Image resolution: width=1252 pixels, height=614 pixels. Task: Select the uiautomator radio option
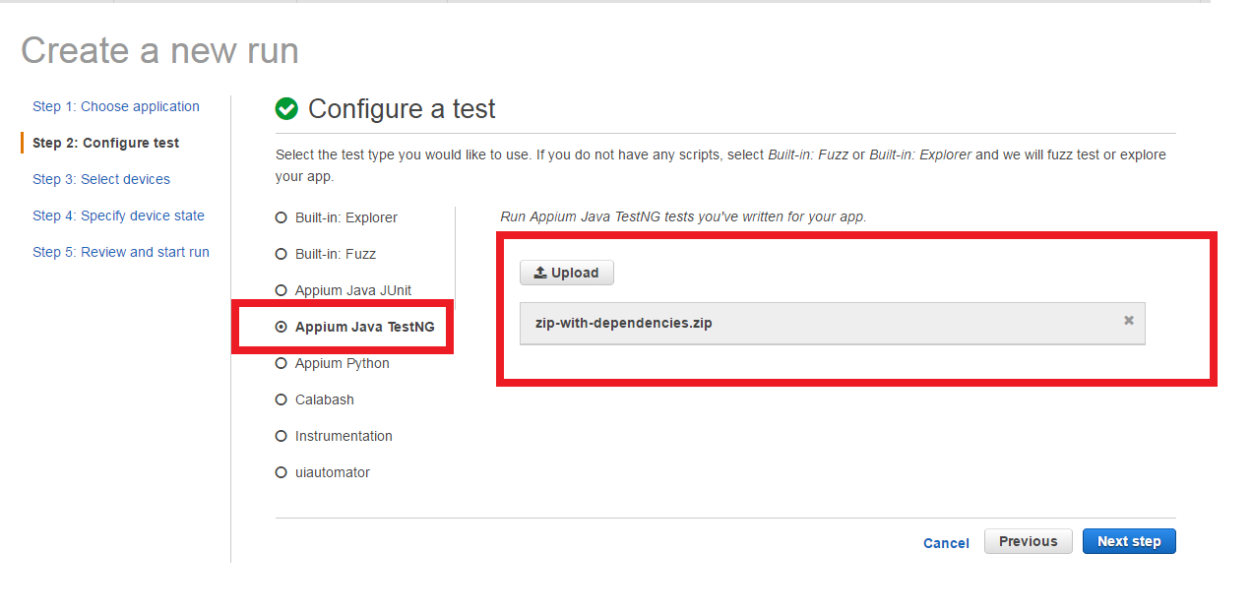coord(282,472)
